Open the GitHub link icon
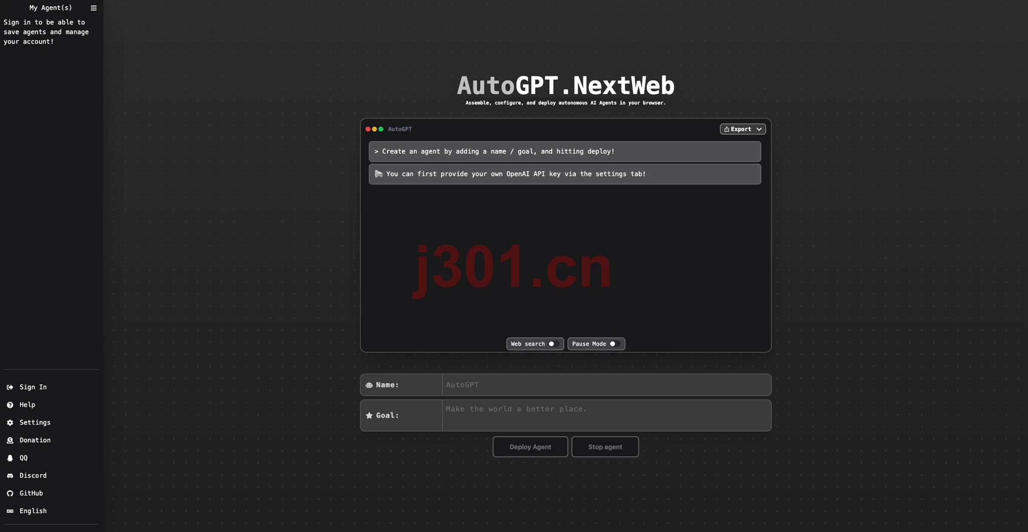Viewport: 1028px width, 532px height. tap(10, 493)
